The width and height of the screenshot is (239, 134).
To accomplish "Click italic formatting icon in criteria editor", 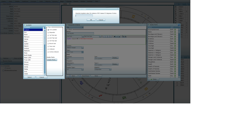I will [x=117, y=37].
